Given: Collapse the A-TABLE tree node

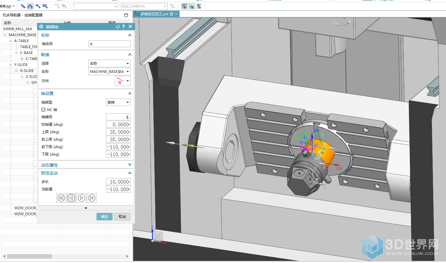Looking at the screenshot, I should 10,41.
